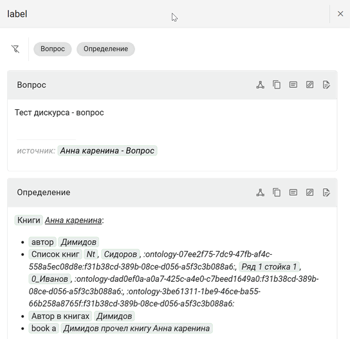The height and width of the screenshot is (339, 350).
Task: Open source tag Анна каренина - Вопрос
Action: click(107, 151)
